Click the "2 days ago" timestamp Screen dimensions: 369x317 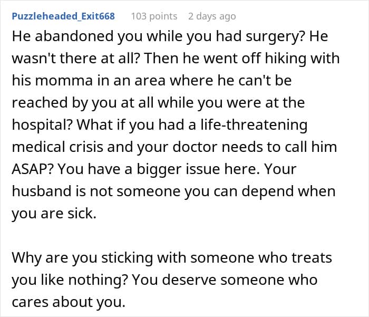212,16
